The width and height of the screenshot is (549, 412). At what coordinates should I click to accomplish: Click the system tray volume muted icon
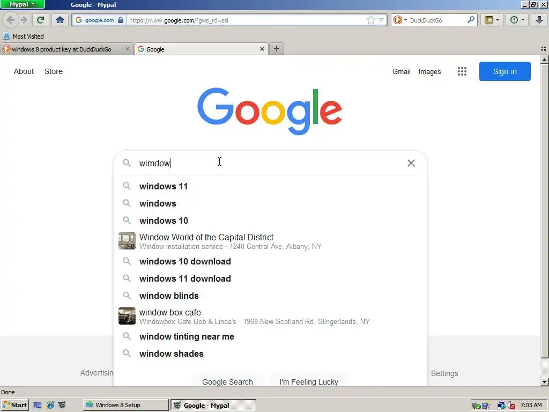511,406
